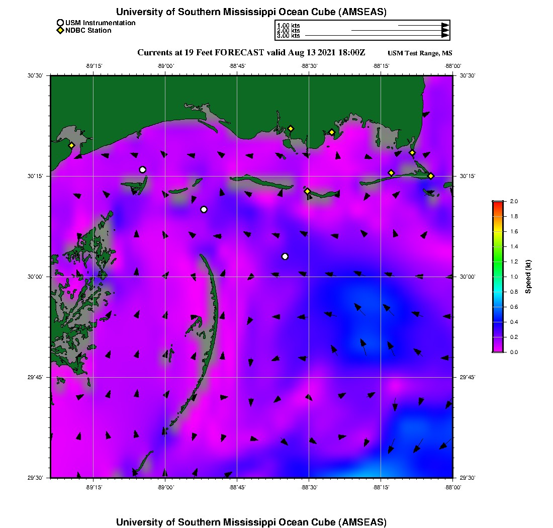Click the Speed (kt) colorbar axis label
The height and width of the screenshot is (528, 553).
528,277
